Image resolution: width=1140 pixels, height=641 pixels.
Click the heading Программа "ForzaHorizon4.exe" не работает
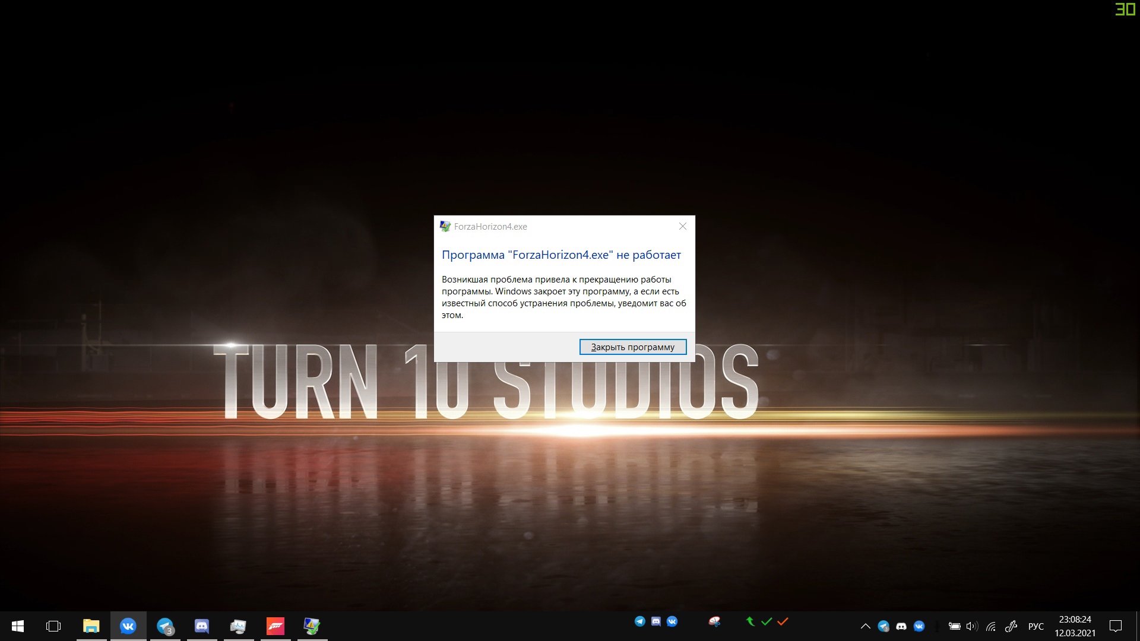coord(561,255)
